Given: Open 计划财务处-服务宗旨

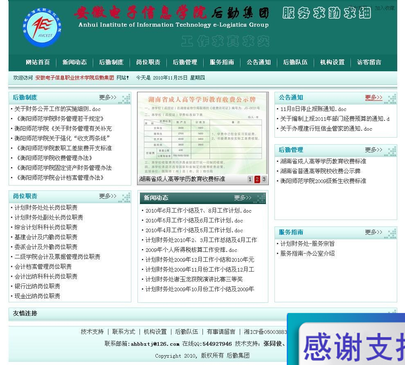Looking at the screenshot, I should tap(307, 243).
